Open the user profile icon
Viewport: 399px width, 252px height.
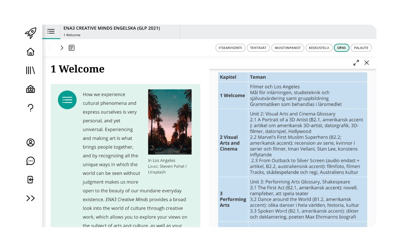(x=31, y=142)
